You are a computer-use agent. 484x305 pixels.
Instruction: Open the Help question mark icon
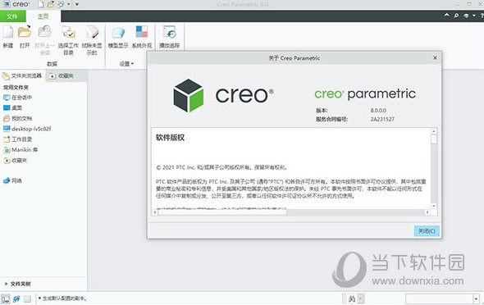[482, 16]
